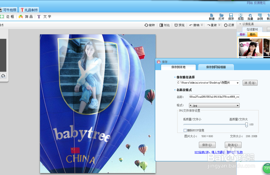
Task: Click the 预览 preview button
Action: tap(180, 25)
